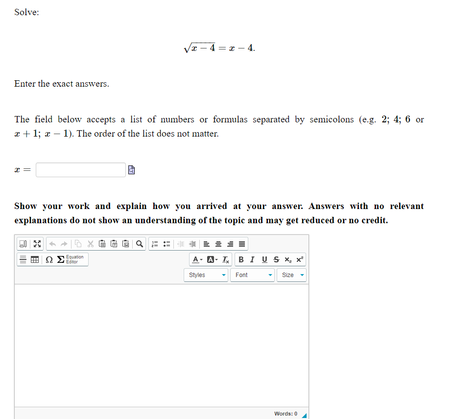Remove formatting with the Tx icon
The height and width of the screenshot is (419, 454).
tap(225, 259)
